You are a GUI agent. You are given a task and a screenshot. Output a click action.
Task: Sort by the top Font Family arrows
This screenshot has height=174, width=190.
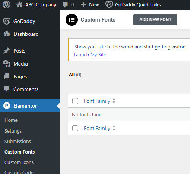114,101
